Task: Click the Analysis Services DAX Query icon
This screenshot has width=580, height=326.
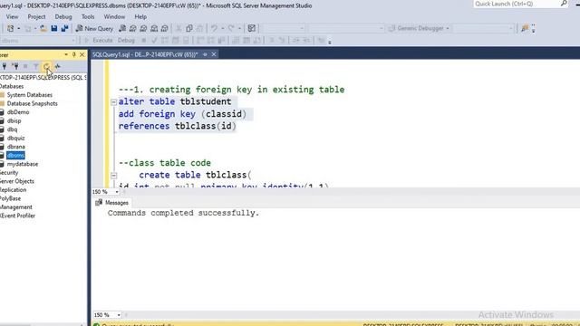Action: (165, 28)
